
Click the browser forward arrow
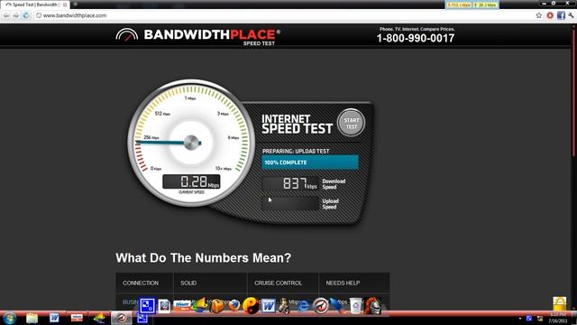point(16,15)
